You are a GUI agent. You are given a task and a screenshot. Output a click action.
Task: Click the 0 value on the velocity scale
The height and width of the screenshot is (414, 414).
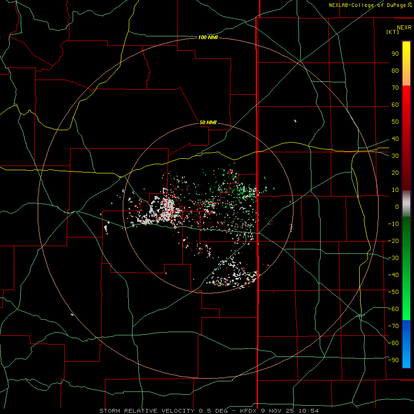397,207
